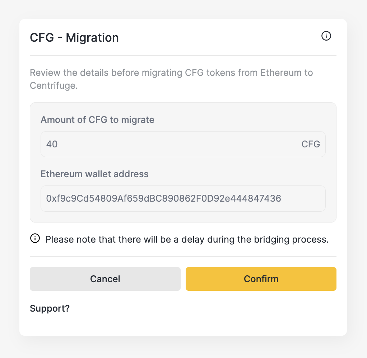This screenshot has width=367, height=358.
Task: Click the circled-i icon in the top right corner
Action: tap(326, 36)
